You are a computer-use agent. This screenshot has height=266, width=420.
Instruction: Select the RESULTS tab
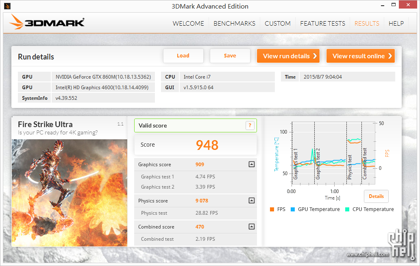(x=367, y=24)
